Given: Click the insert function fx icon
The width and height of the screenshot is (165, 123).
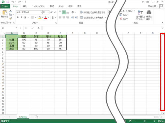Looking at the screenshot, I should point(38,28).
